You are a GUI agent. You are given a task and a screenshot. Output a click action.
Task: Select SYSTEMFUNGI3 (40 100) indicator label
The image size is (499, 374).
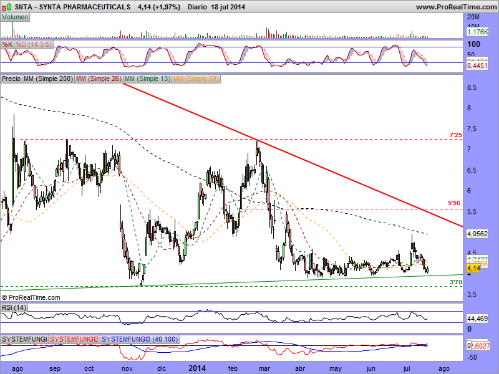click(140, 339)
